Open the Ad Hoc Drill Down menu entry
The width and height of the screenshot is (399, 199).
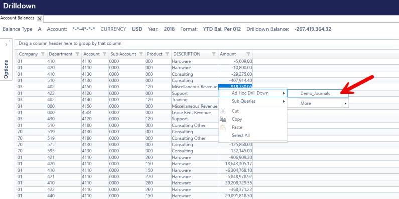(253, 93)
